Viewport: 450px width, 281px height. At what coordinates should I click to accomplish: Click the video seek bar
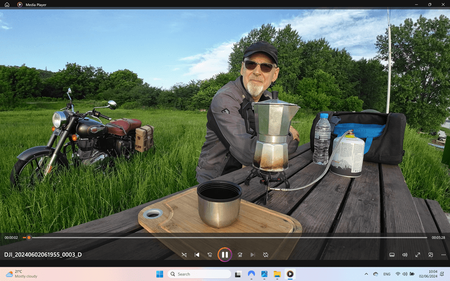[225, 238]
